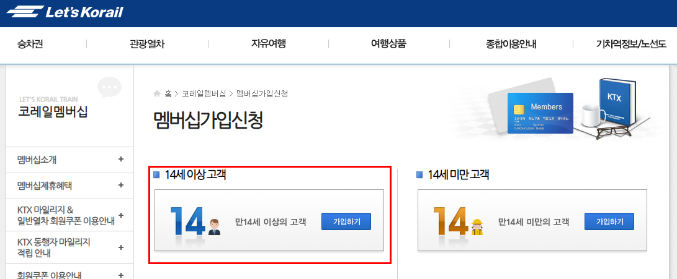
Task: Click the home icon in breadcrumb
Action: pos(157,93)
